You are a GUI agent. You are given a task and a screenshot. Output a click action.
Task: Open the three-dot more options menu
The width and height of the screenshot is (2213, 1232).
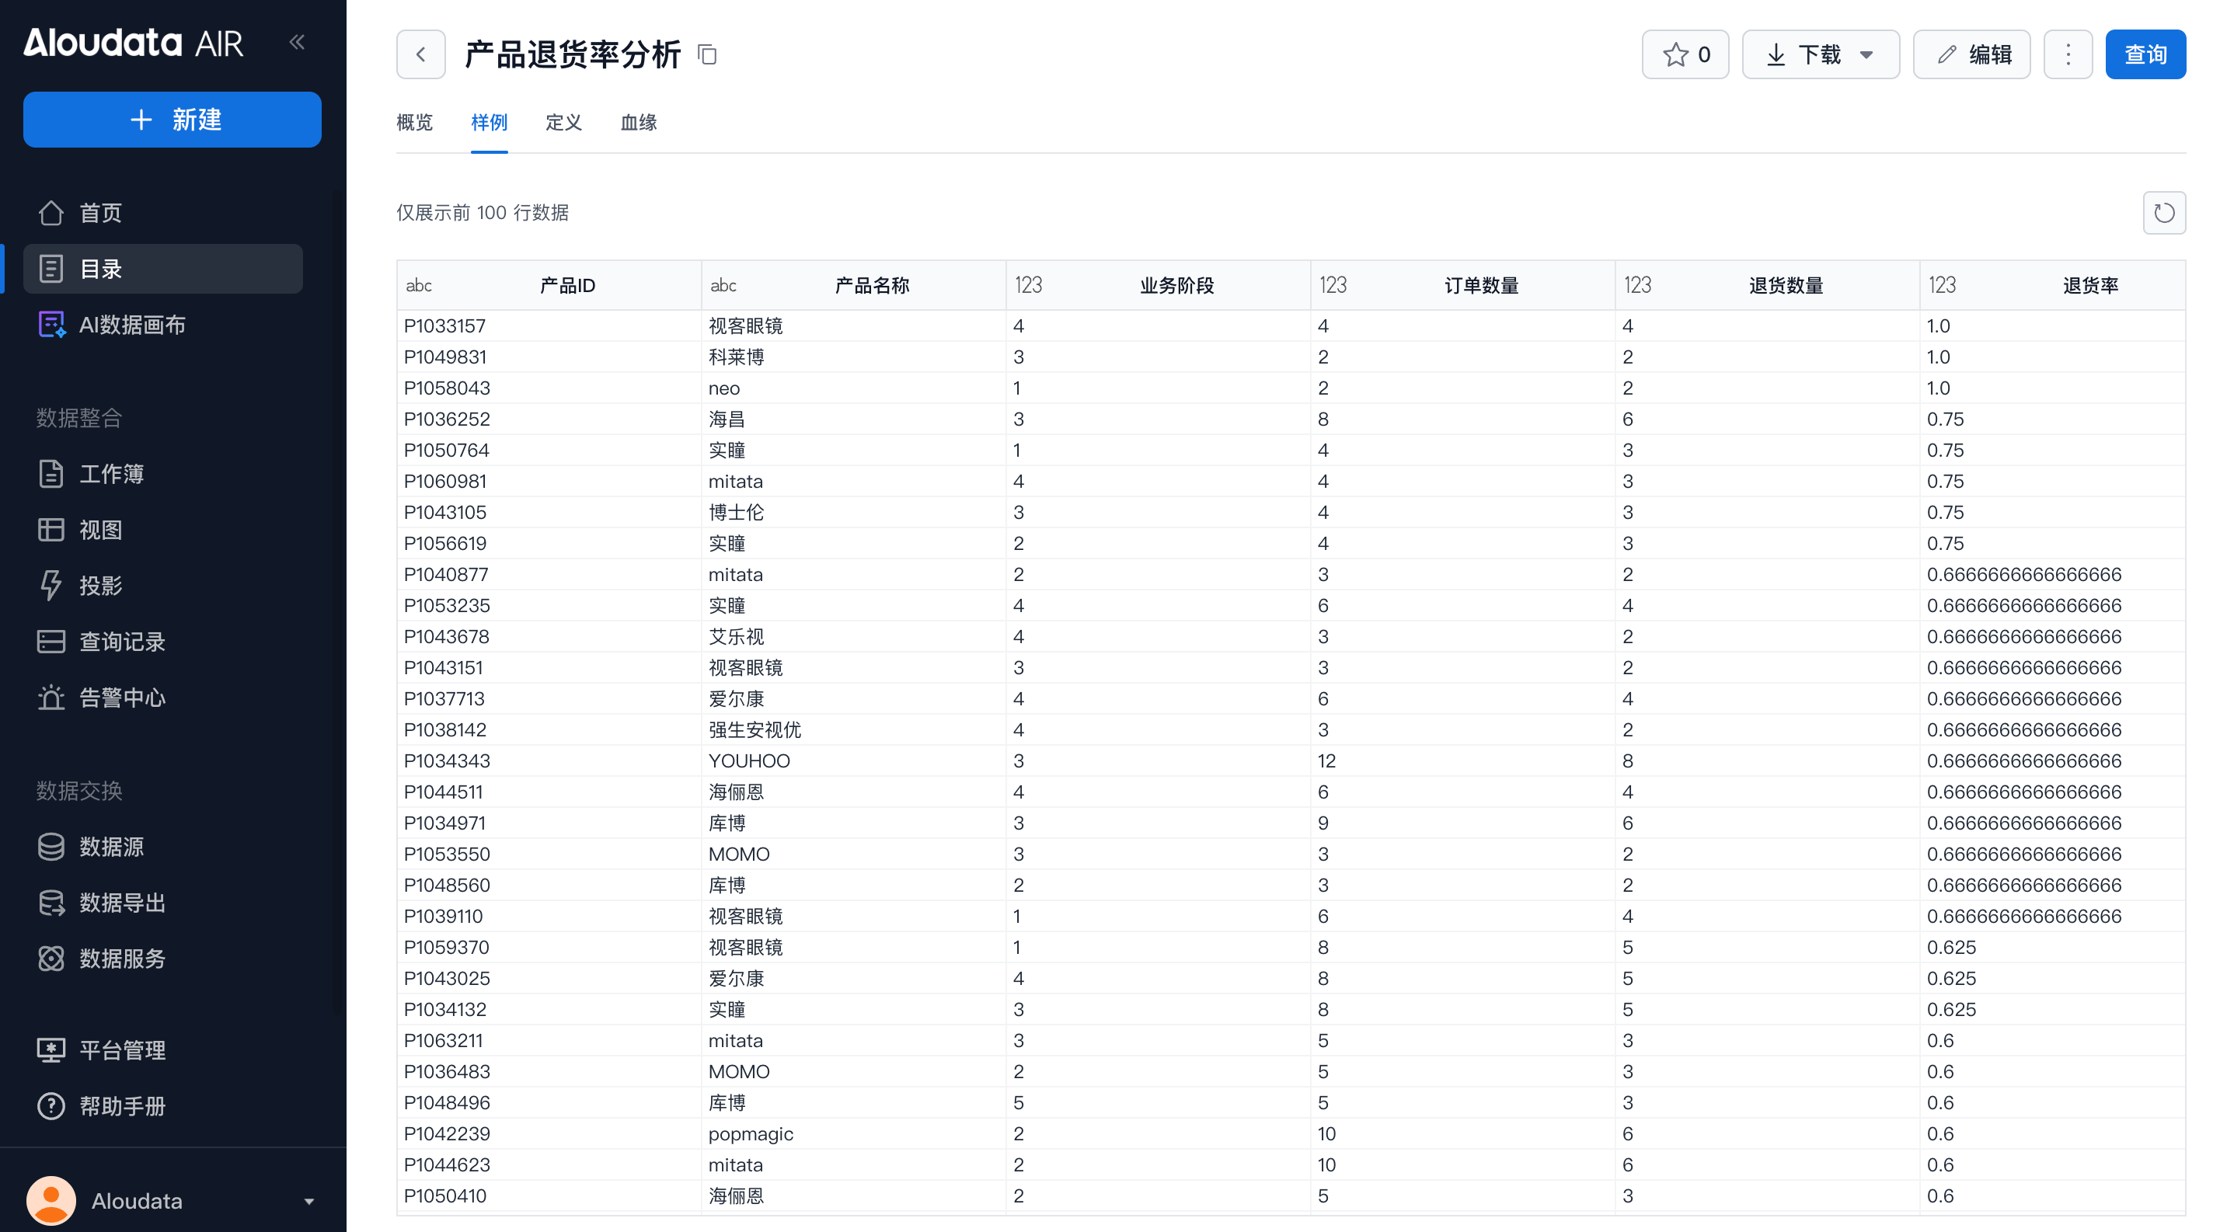click(2068, 55)
